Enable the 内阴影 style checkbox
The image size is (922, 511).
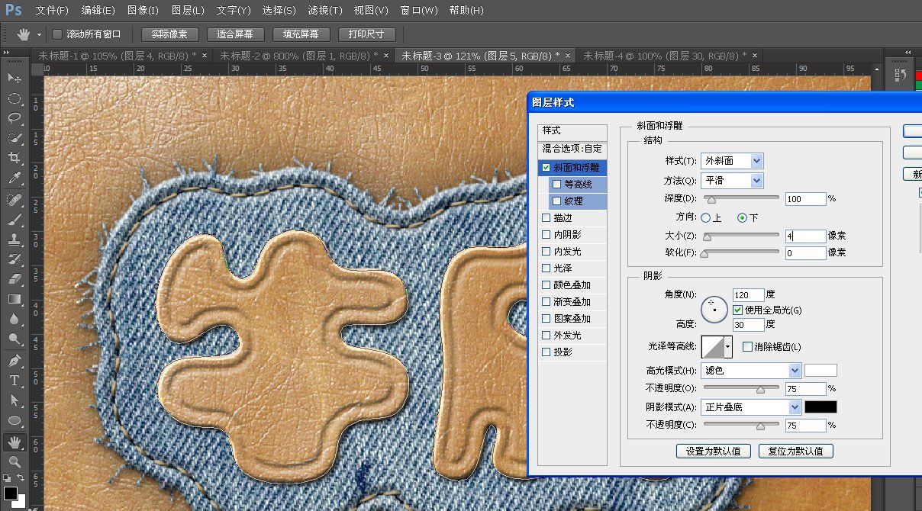(546, 234)
